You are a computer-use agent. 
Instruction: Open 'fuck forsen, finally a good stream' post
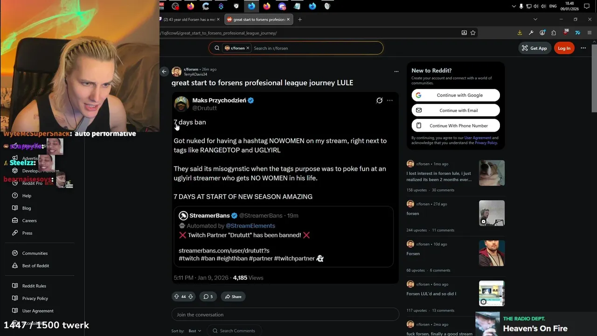pos(439,334)
